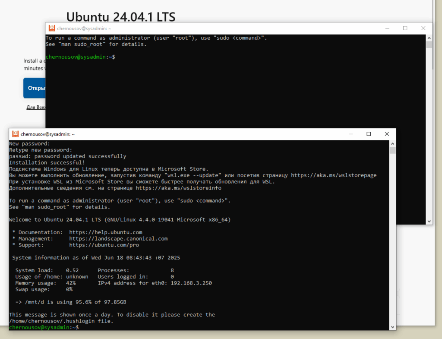442x339 pixels.
Task: Close the front terminal window
Action: [x=387, y=134]
